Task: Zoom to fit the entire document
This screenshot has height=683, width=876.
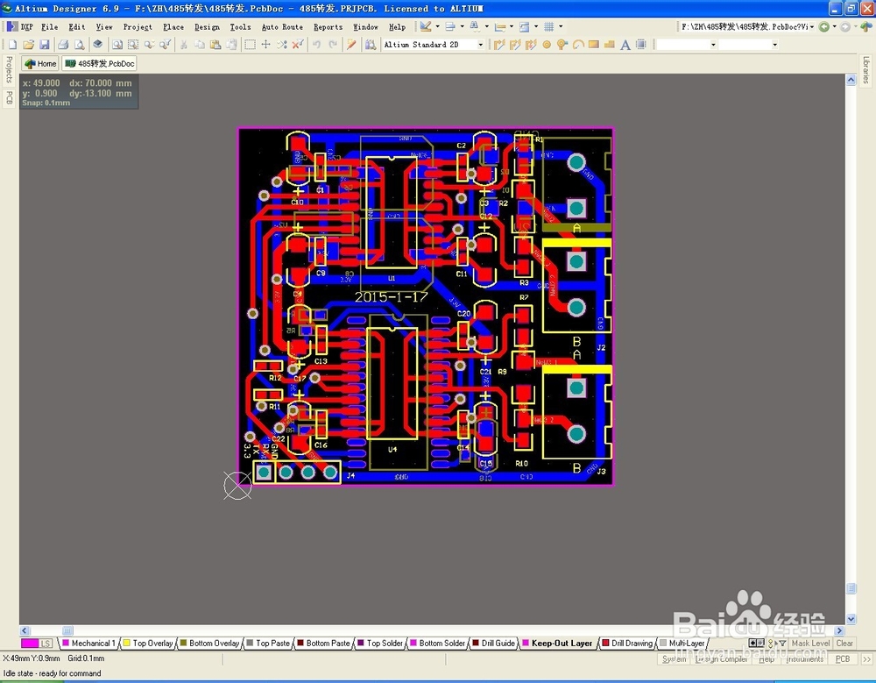Action: coord(117,45)
